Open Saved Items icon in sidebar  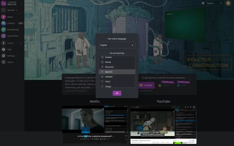[x=3, y=35]
